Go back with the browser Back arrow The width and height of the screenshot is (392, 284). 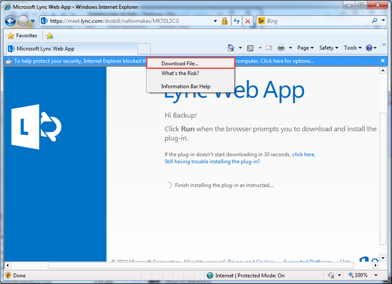click(x=10, y=21)
